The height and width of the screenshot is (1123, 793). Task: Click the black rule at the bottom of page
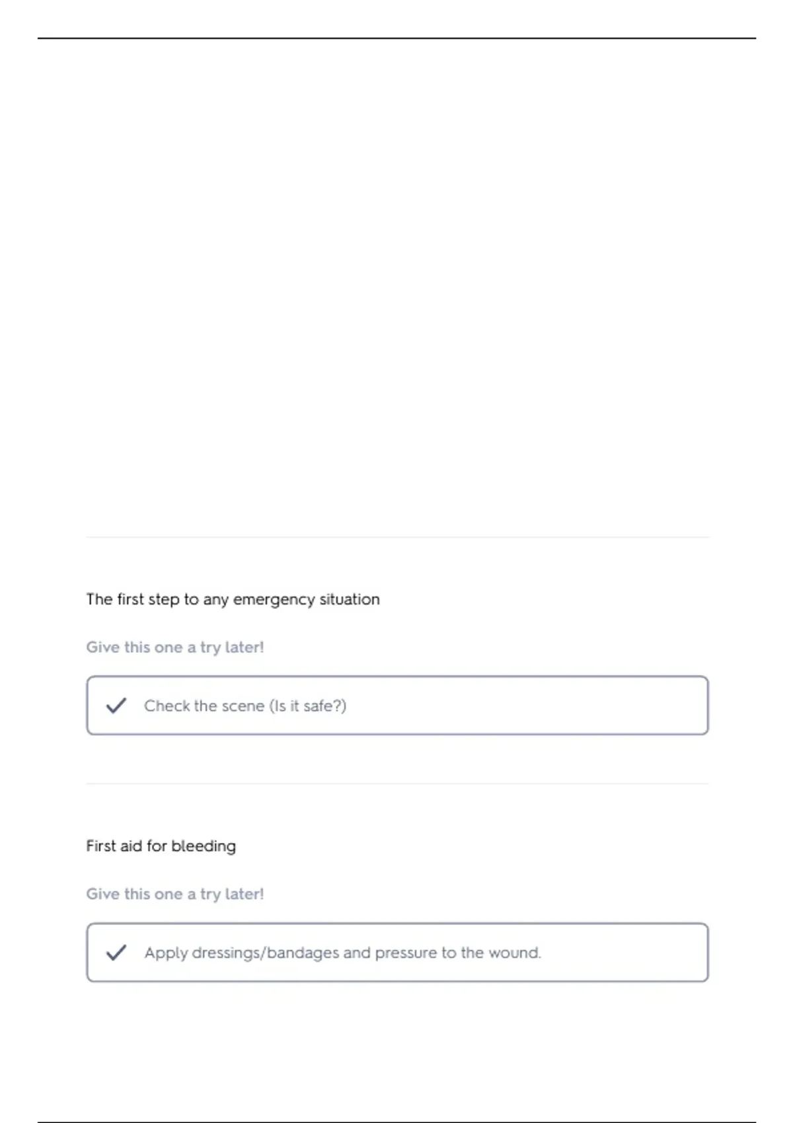tap(397, 1122)
